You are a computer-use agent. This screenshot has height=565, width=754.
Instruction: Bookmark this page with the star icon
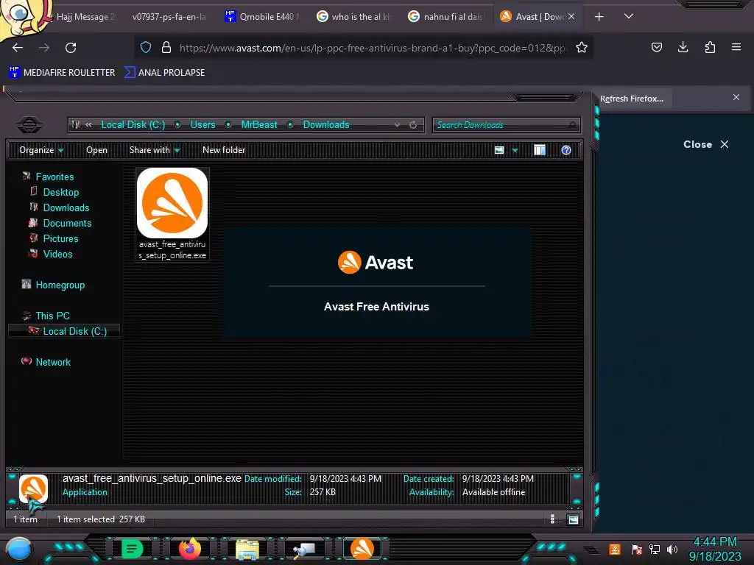(x=582, y=48)
